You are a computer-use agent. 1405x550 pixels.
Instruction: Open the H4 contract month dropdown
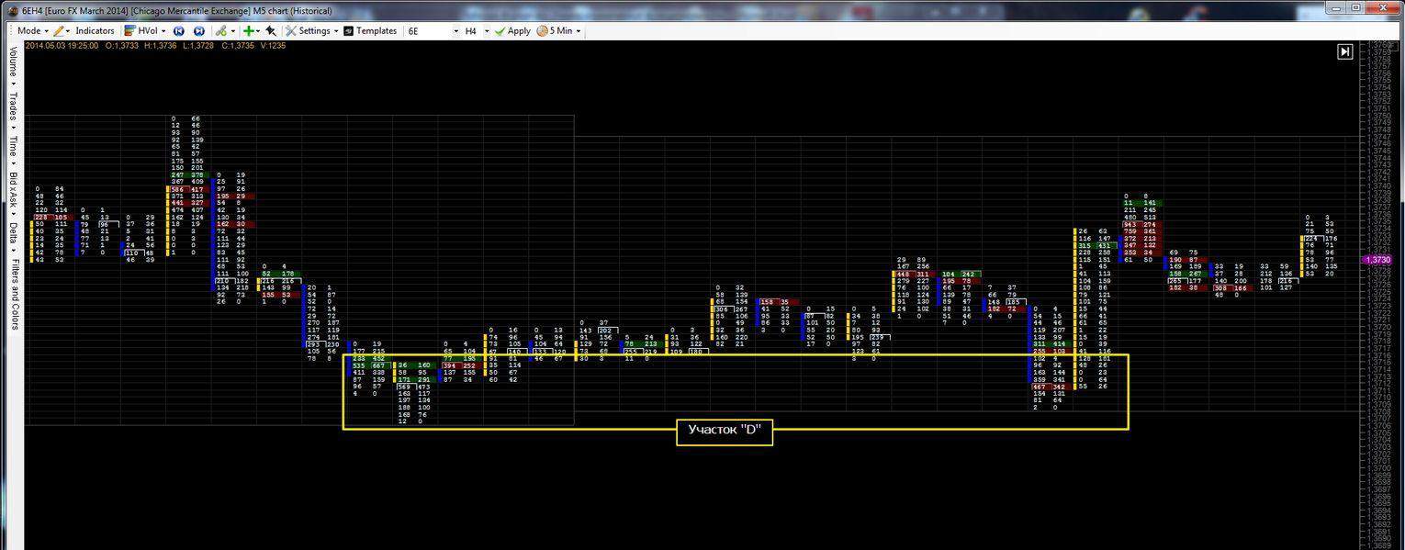coord(487,31)
